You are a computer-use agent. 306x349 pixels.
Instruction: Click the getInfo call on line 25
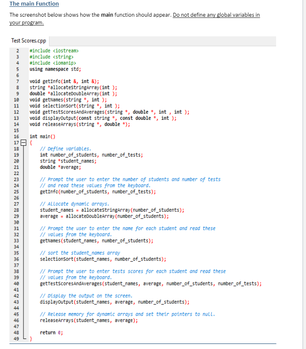pos(98,192)
